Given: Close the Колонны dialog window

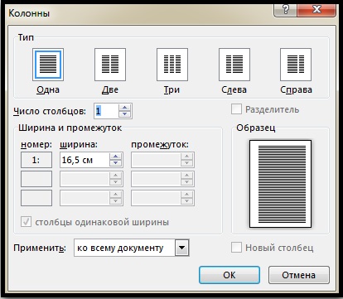Looking at the screenshot, I should tap(316, 10).
